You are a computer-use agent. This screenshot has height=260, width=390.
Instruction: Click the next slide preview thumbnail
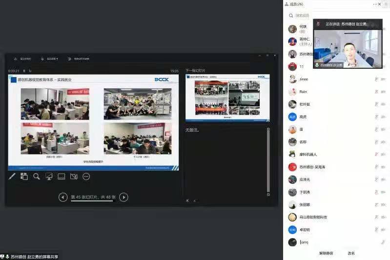click(227, 98)
